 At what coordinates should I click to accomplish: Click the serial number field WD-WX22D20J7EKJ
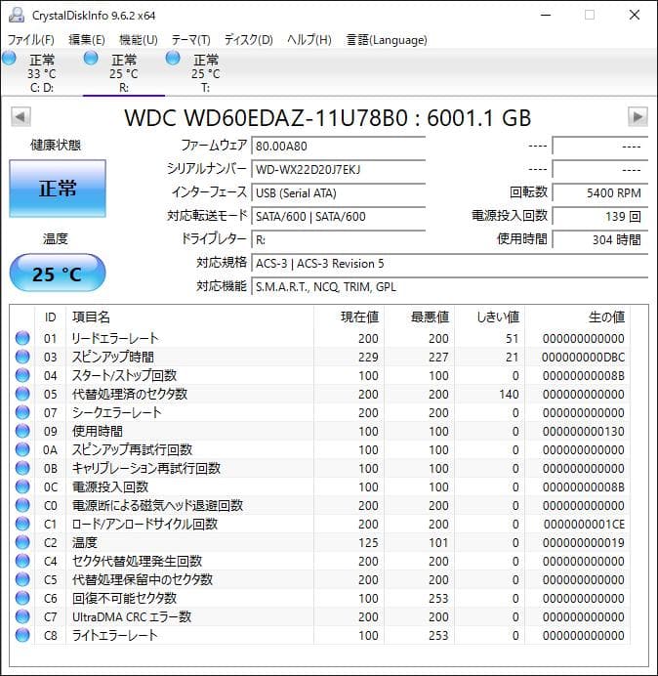[338, 169]
